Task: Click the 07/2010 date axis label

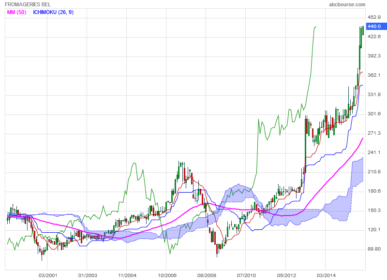Action: [246, 275]
